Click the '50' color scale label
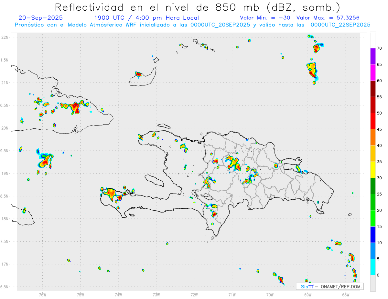Image resolution: width=388 pixels, height=299 pixels. coord(380,113)
